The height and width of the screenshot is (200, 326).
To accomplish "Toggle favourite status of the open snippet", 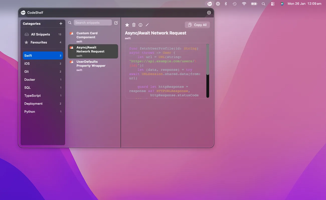I will [x=127, y=25].
